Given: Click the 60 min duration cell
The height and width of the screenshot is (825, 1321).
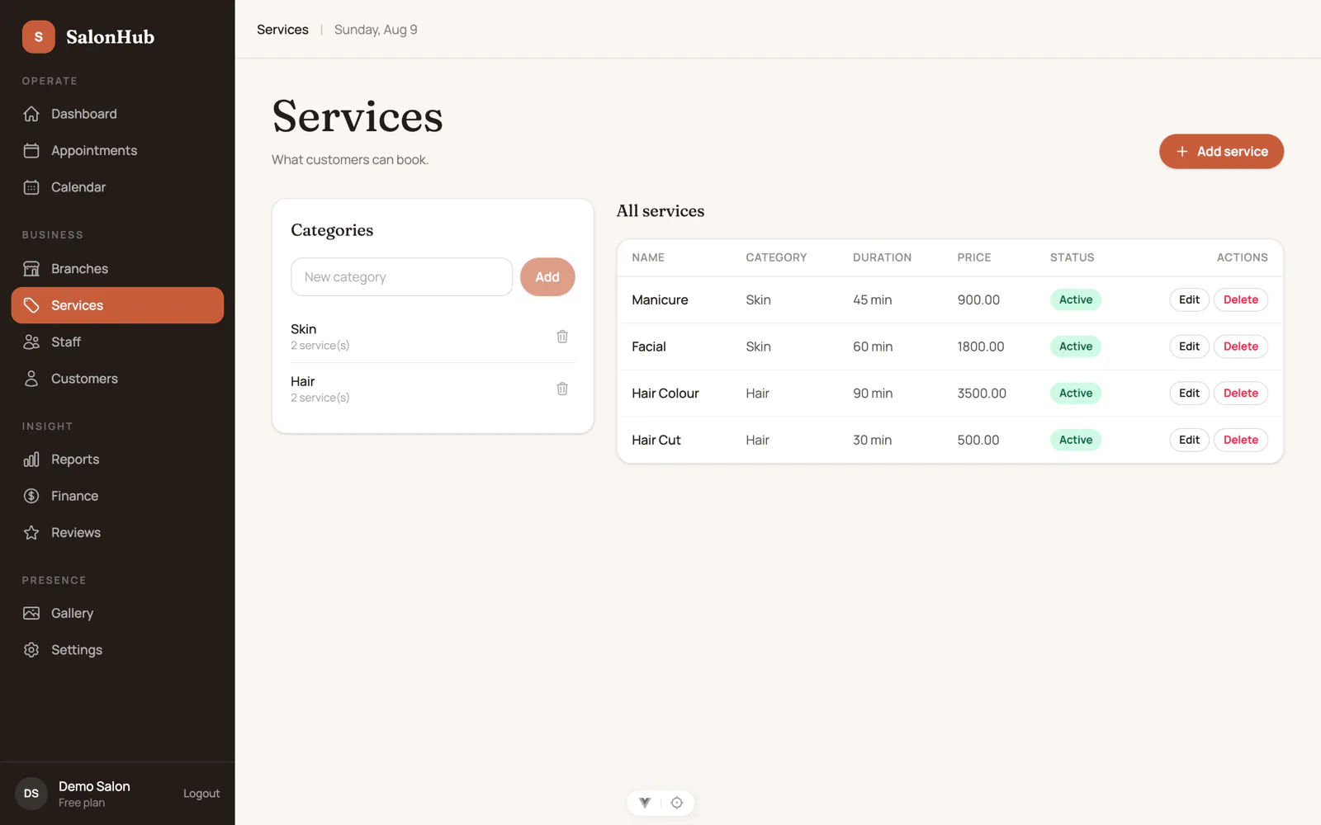Looking at the screenshot, I should (873, 346).
